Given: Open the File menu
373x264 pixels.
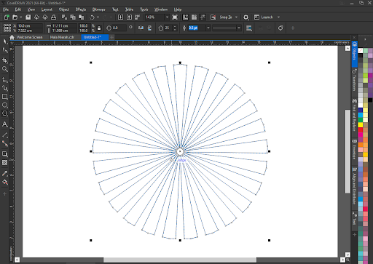Looking at the screenshot, I should 6,9.
